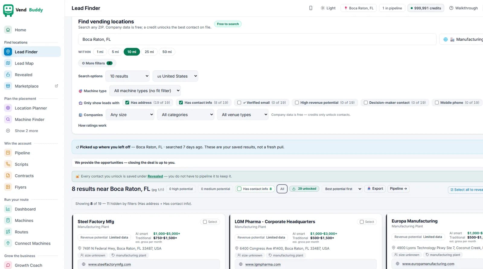The width and height of the screenshot is (483, 269).
Task: Open the United States country dropdown
Action: (x=175, y=76)
